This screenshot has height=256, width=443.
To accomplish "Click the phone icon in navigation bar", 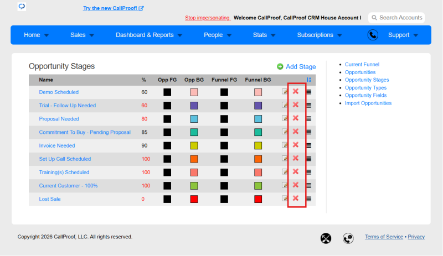I will pos(373,35).
